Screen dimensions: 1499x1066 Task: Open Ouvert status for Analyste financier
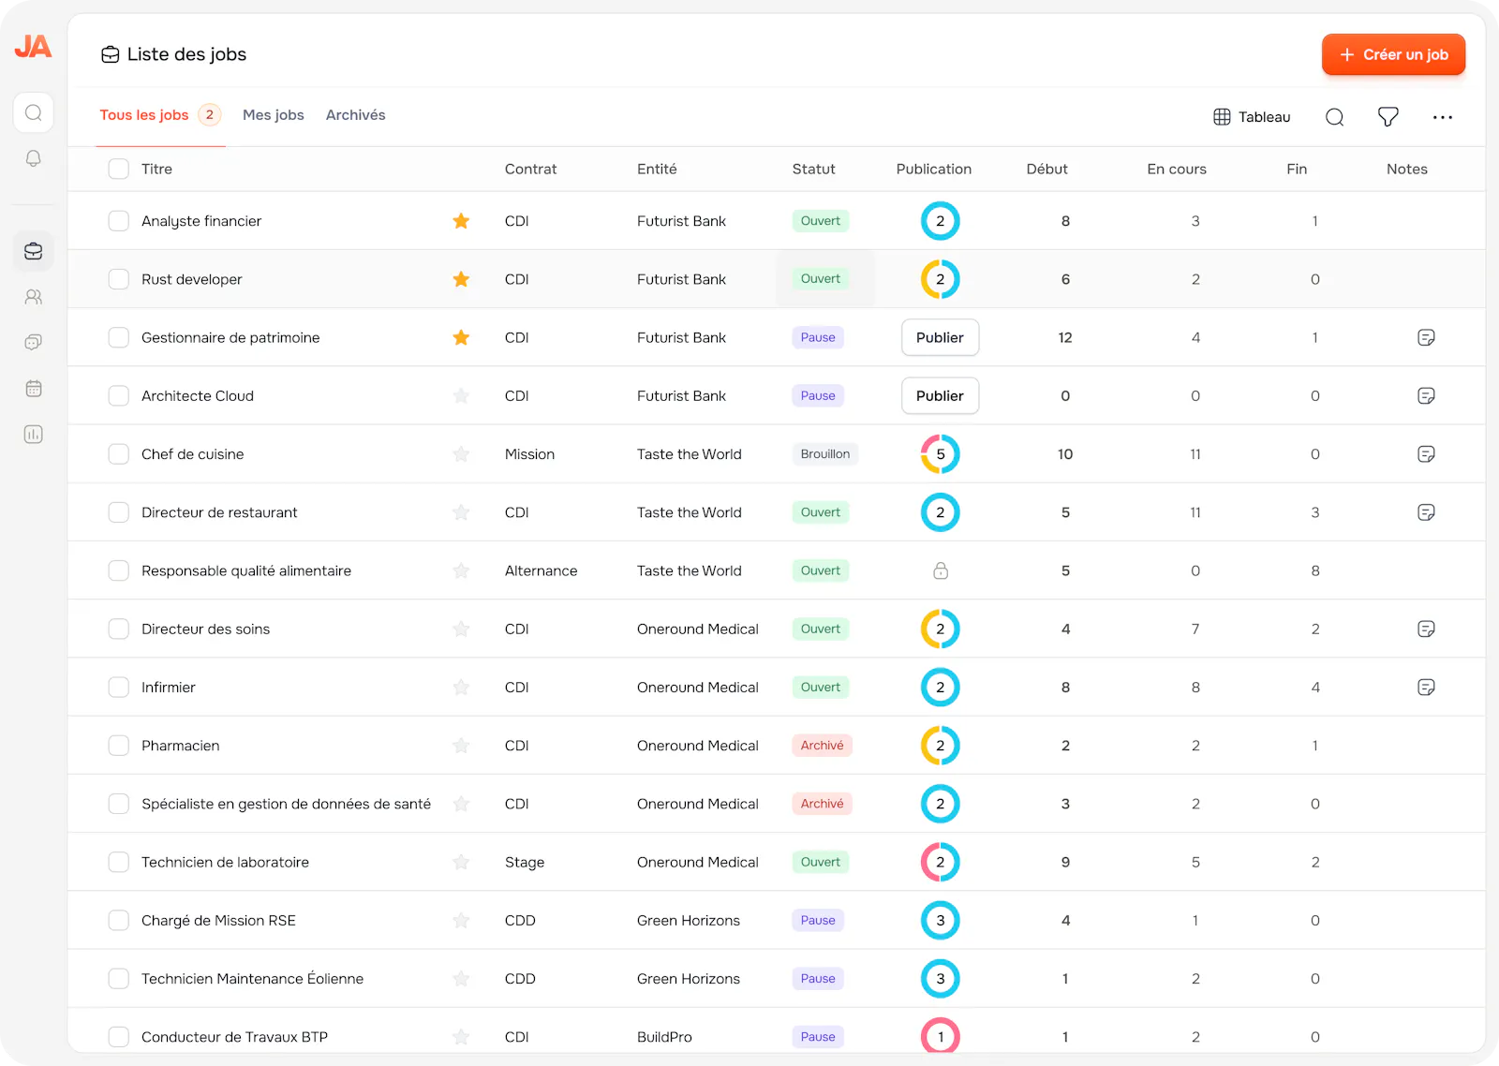coord(821,221)
